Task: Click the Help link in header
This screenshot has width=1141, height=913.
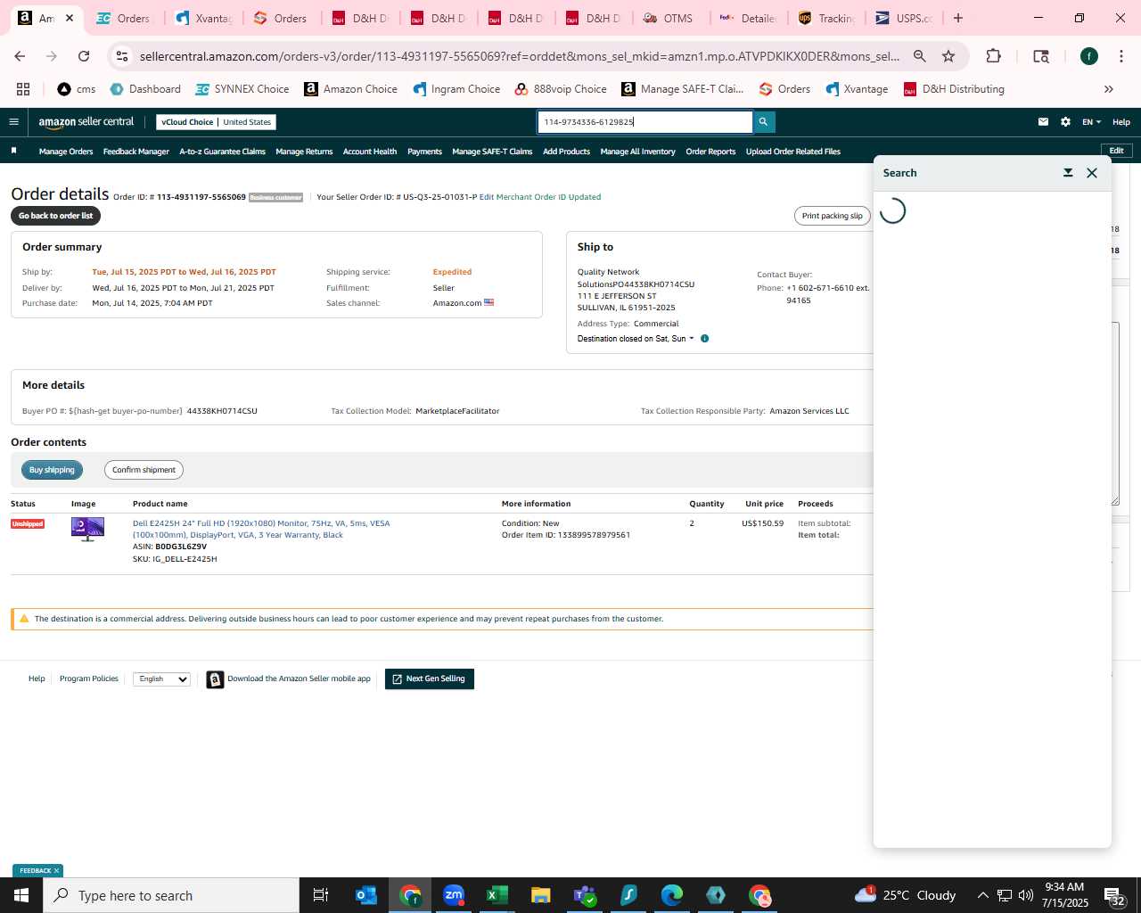Action: click(x=1121, y=122)
